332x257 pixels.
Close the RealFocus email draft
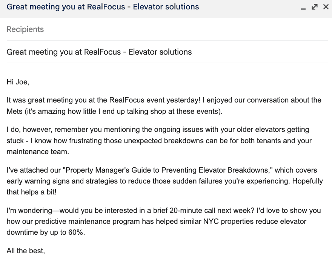coord(325,6)
